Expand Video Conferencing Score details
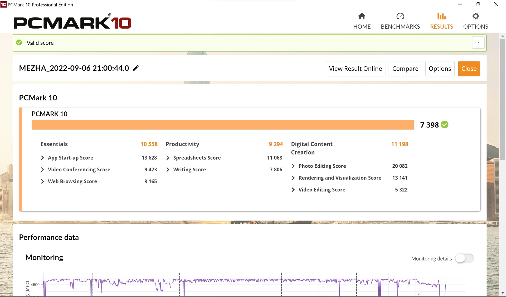Screen dimensions: 506x297 tap(42, 170)
